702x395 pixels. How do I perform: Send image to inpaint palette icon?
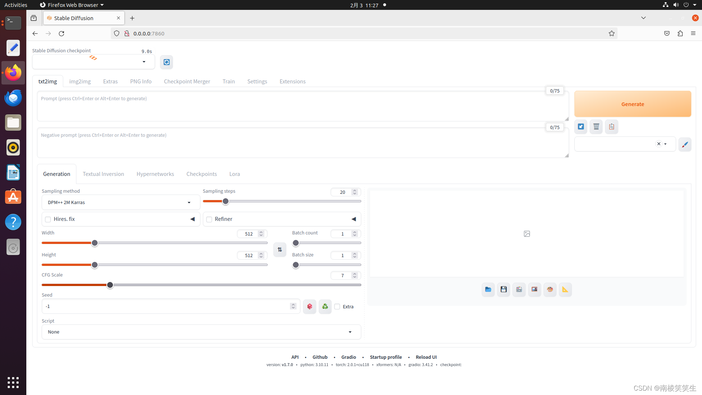(550, 290)
